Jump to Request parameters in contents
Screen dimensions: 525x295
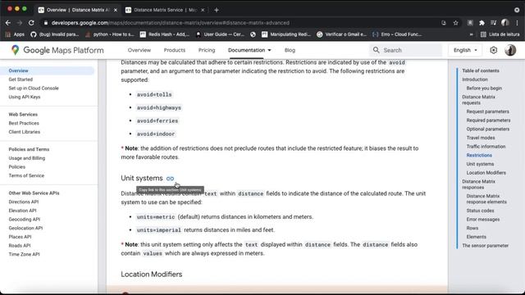click(x=488, y=111)
